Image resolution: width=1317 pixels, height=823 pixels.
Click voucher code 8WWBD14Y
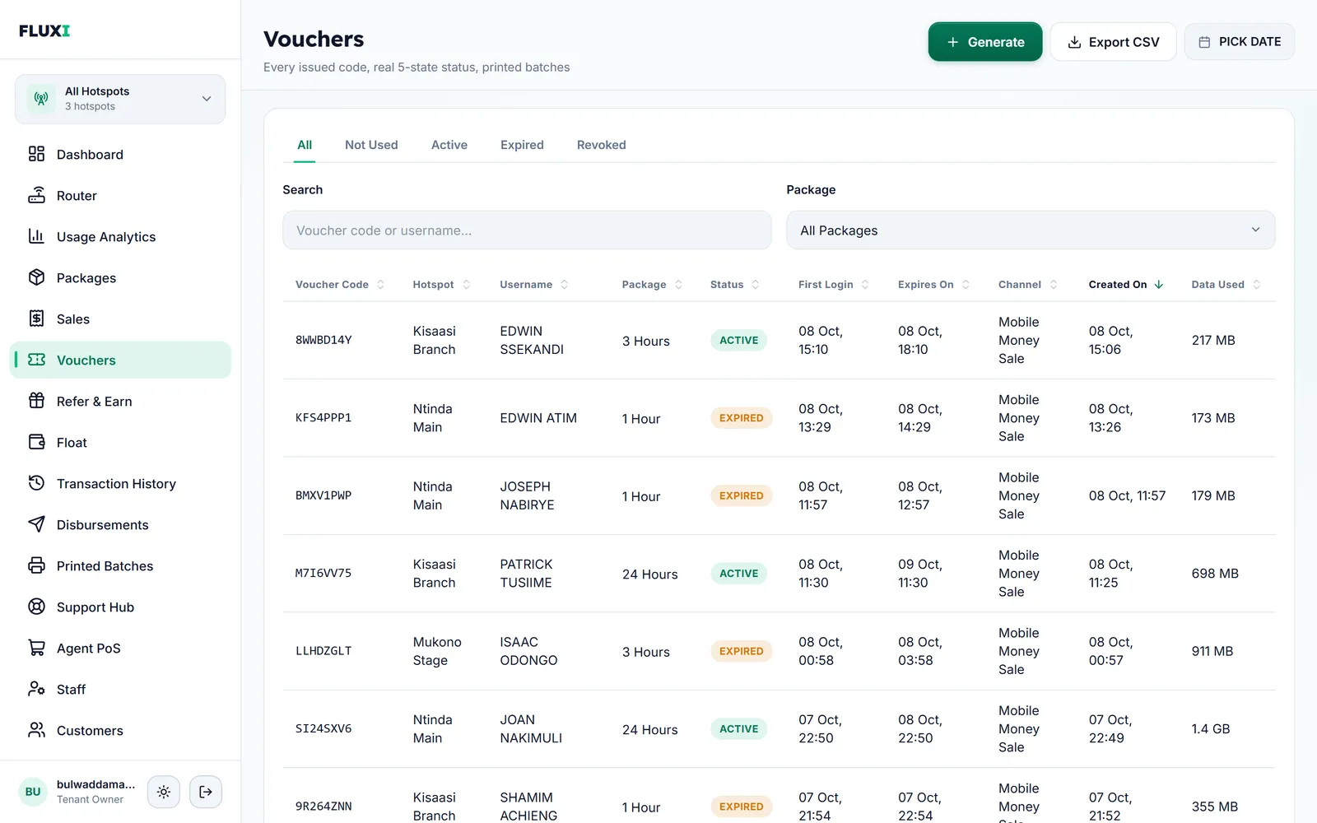click(x=323, y=340)
